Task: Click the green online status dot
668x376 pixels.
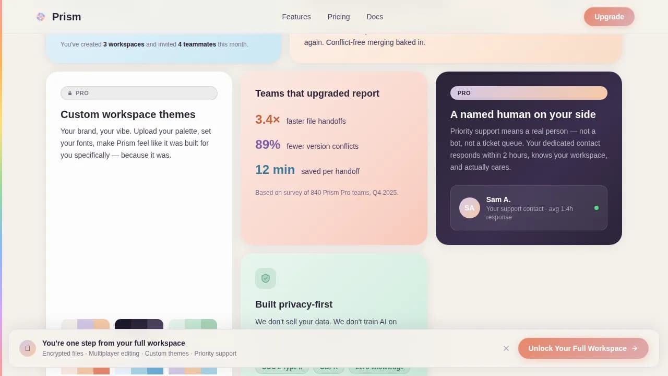Action: tap(597, 208)
